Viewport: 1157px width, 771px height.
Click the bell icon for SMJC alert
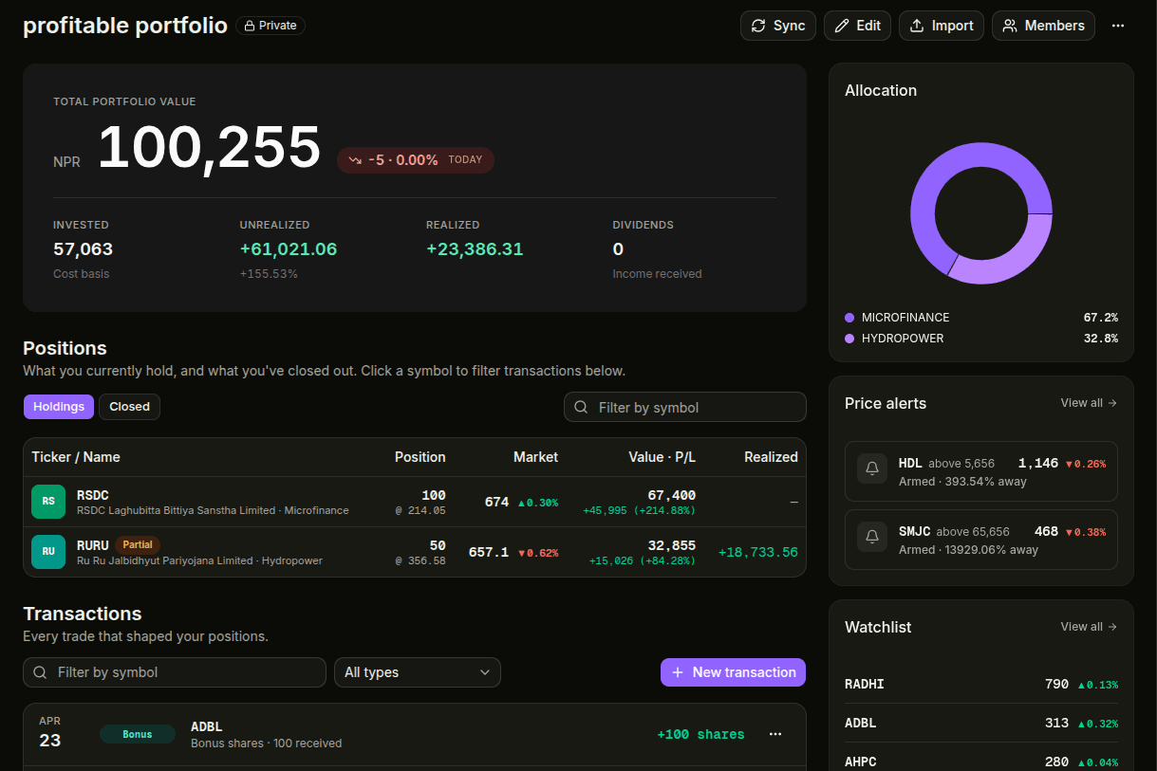[871, 540]
